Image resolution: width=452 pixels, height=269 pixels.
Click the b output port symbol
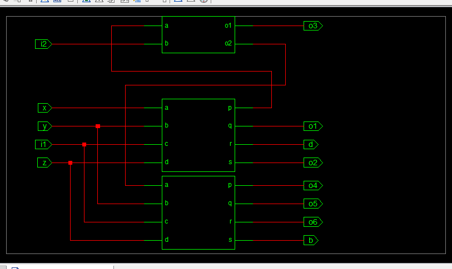(311, 240)
